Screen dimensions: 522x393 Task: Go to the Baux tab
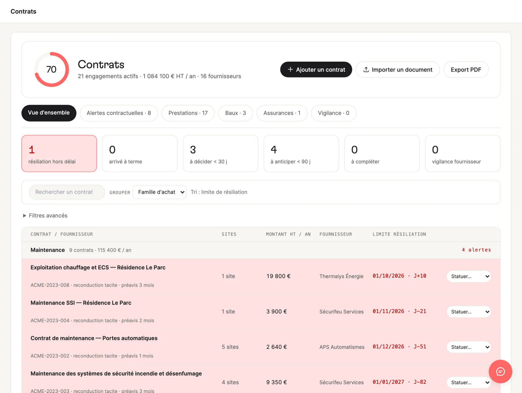pyautogui.click(x=236, y=113)
